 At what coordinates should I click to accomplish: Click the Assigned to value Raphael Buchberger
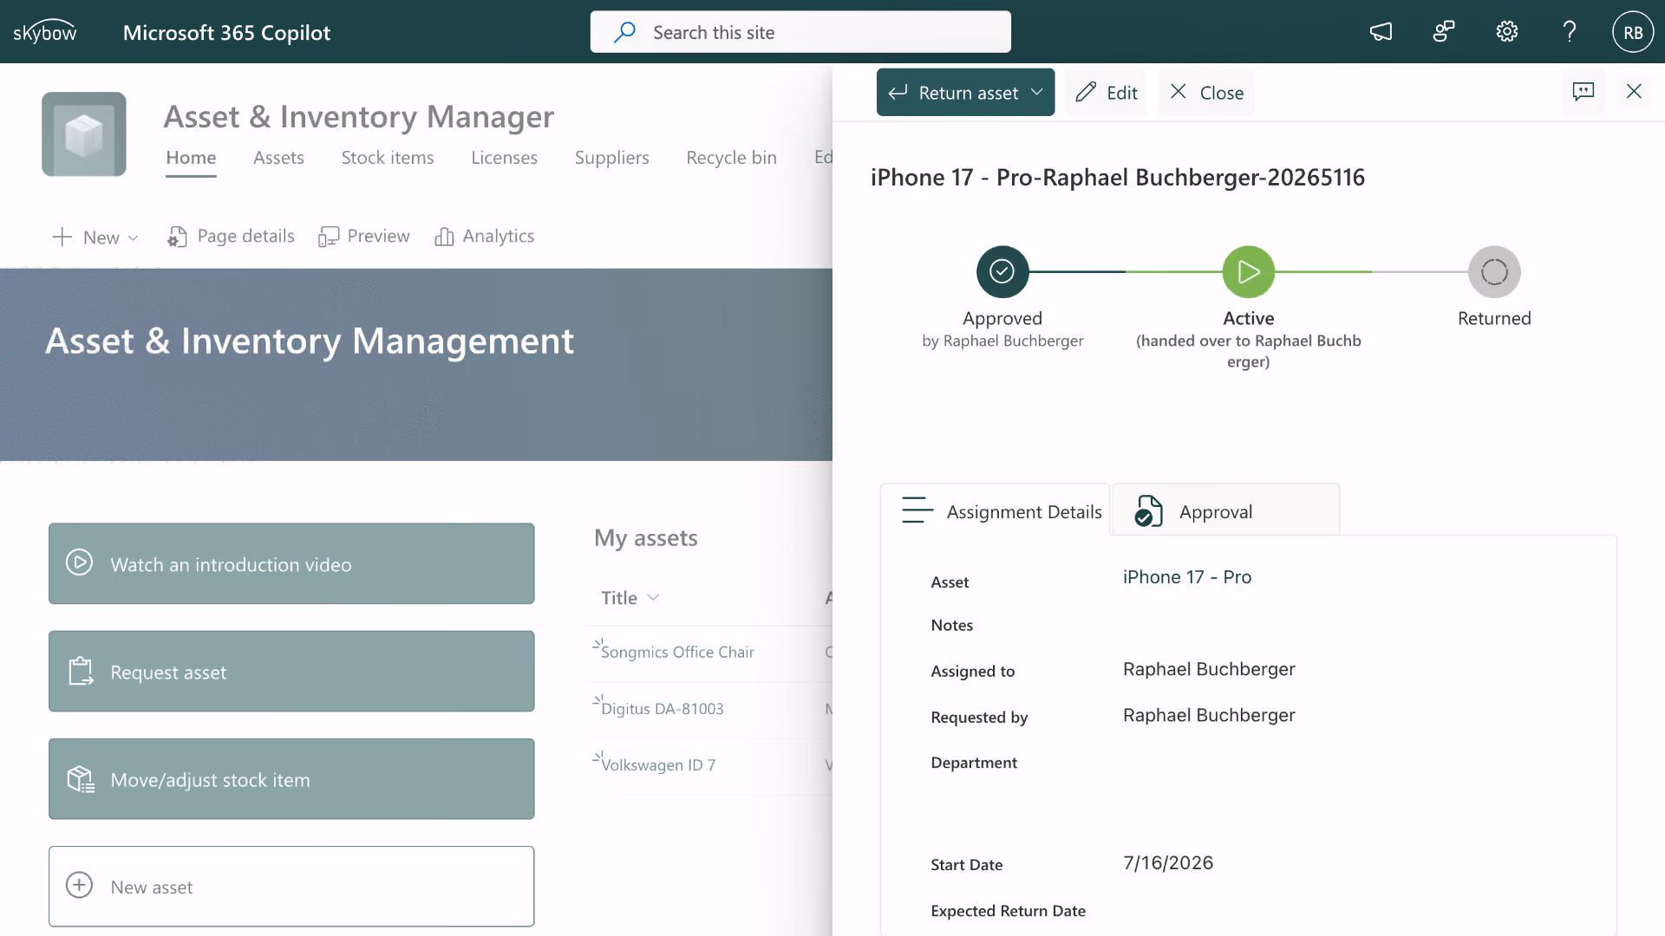coord(1209,669)
